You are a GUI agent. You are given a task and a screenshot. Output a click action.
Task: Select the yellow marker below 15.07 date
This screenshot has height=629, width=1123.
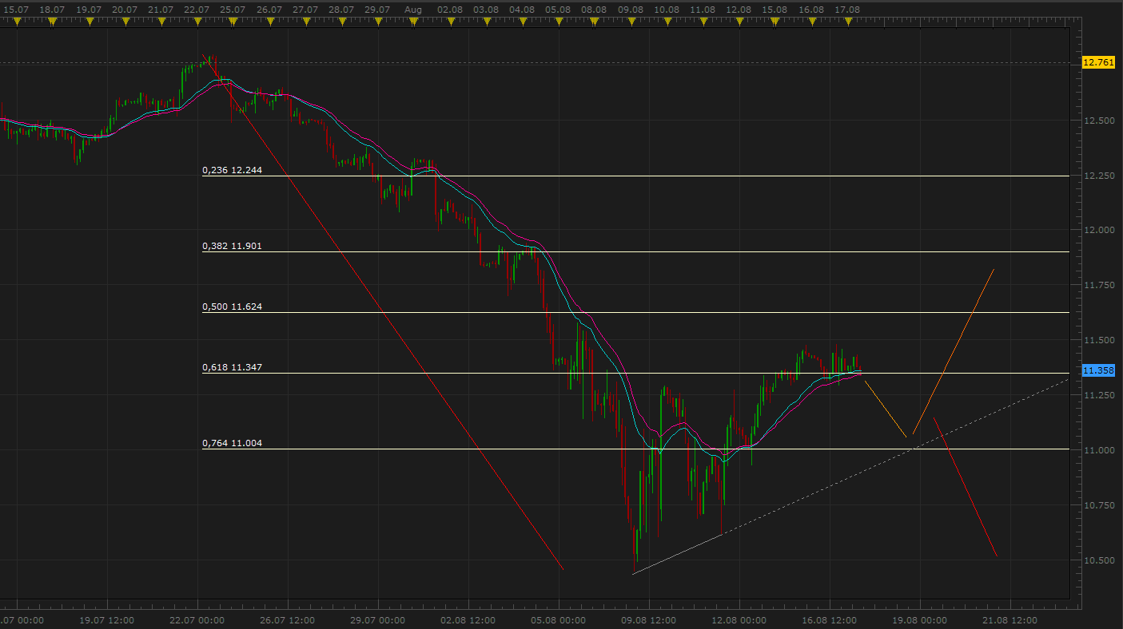pyautogui.click(x=15, y=22)
